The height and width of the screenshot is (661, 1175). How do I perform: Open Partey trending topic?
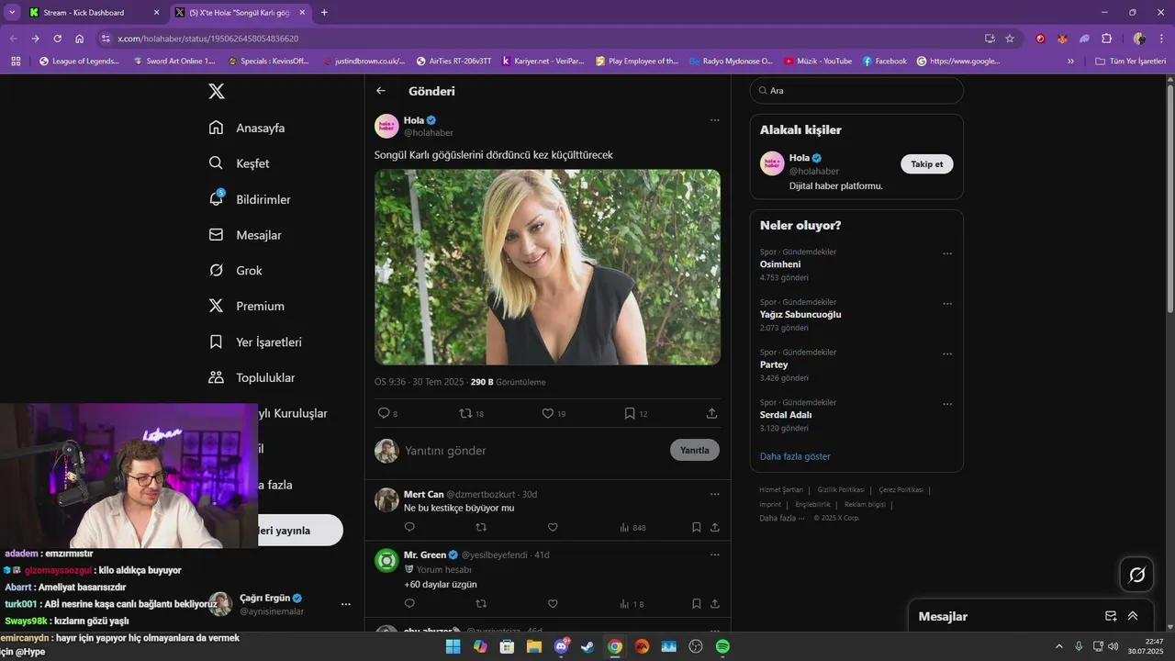pyautogui.click(x=774, y=364)
